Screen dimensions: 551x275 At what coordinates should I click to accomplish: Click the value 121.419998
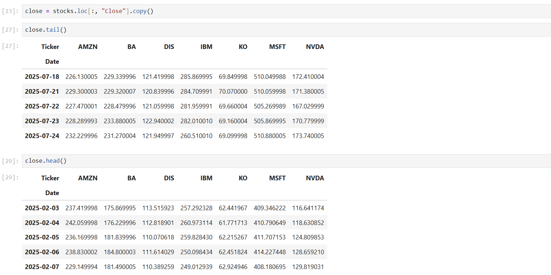(158, 76)
